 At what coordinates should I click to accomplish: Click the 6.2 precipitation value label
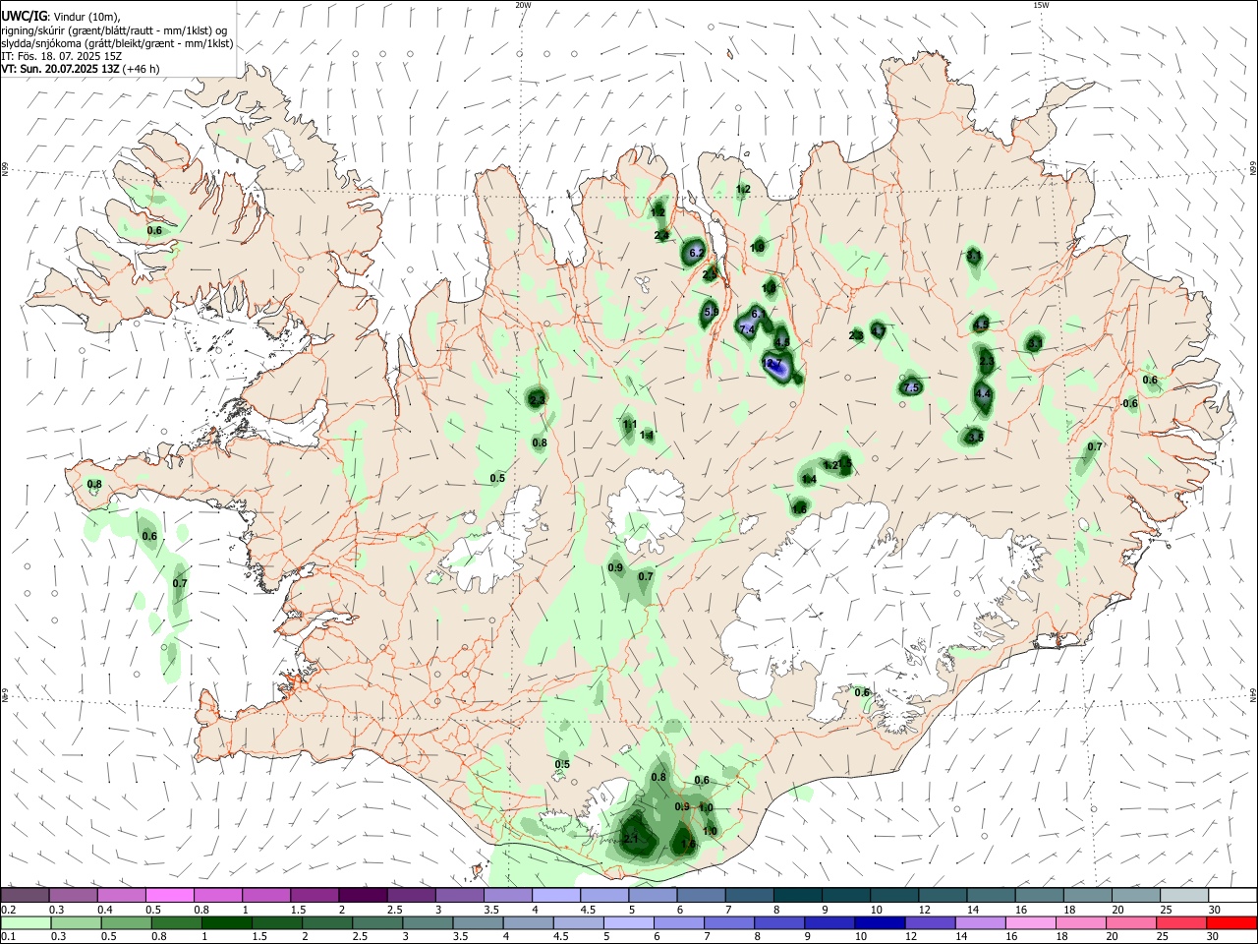(697, 253)
